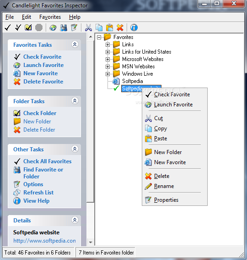This screenshot has width=247, height=260.
Task: Click the Refresh List link
Action: click(38, 193)
